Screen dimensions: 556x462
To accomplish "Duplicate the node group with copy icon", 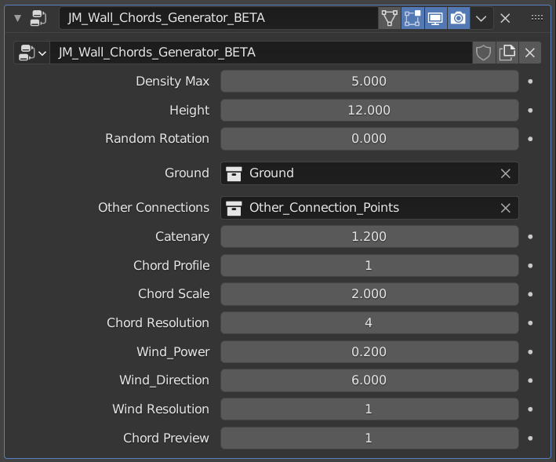I will (x=507, y=53).
